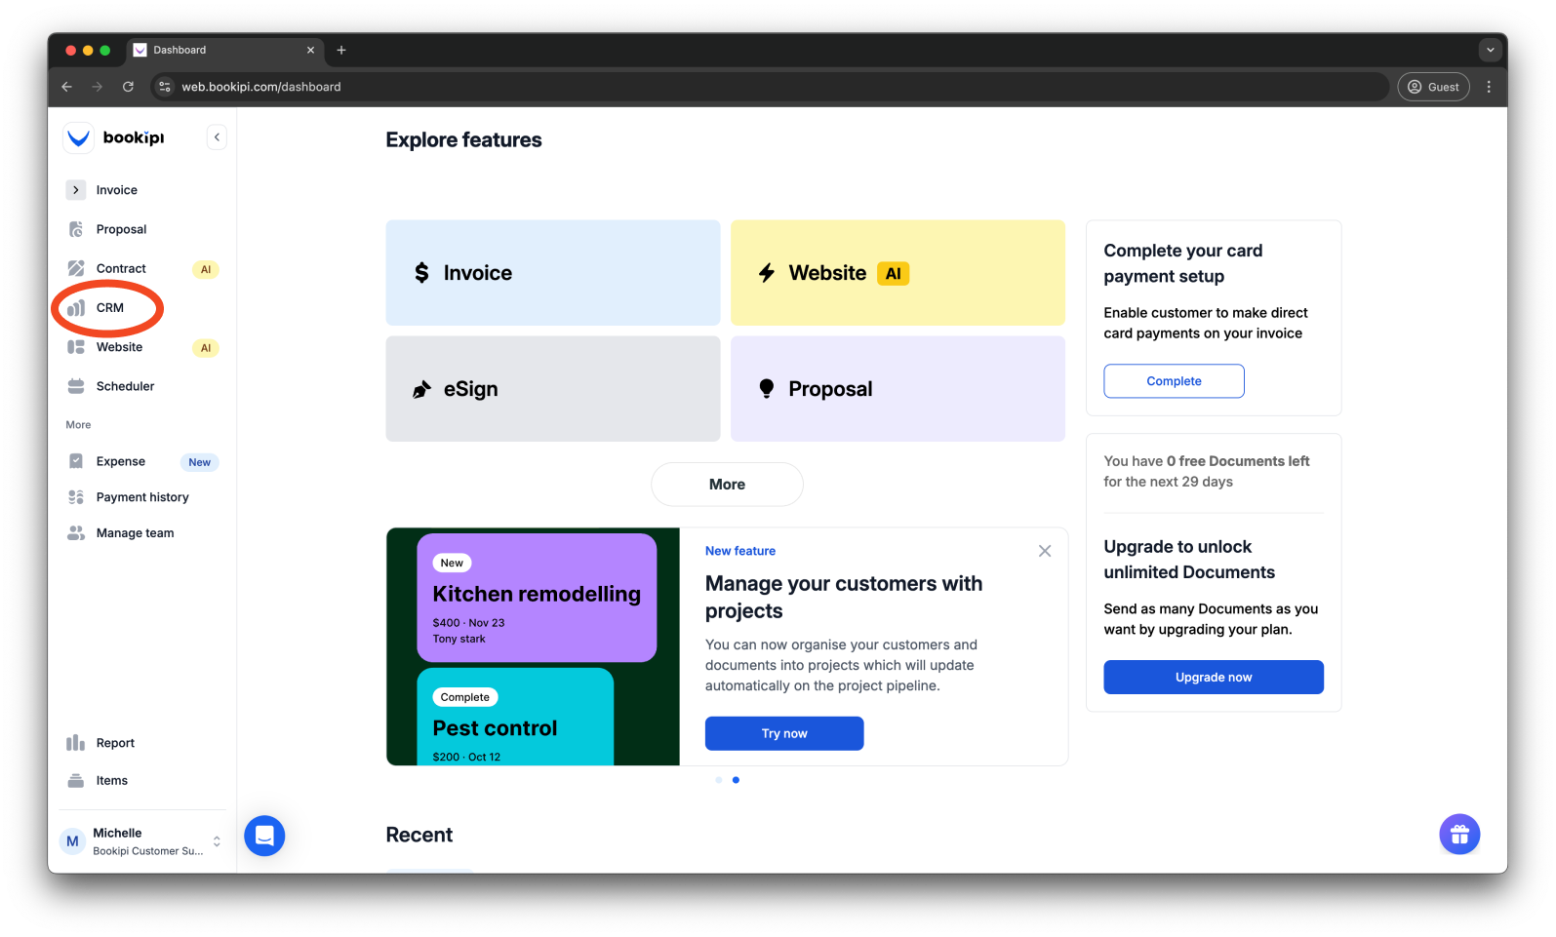Reload the dashboard page
The height and width of the screenshot is (937, 1556).
click(x=128, y=87)
